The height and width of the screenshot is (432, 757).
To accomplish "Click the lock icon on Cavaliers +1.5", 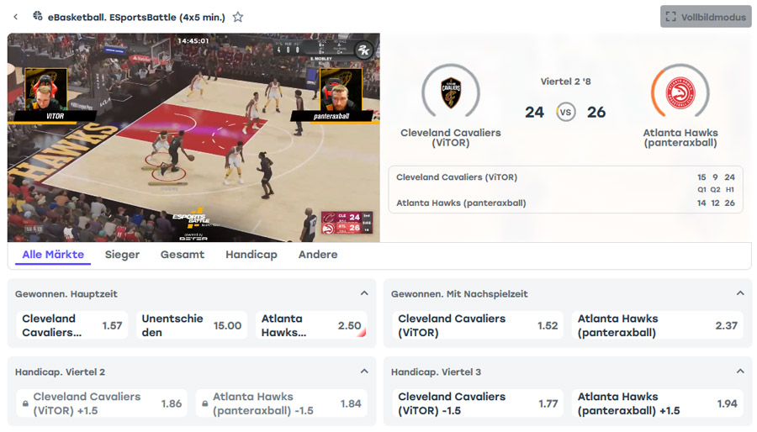I will coord(25,403).
